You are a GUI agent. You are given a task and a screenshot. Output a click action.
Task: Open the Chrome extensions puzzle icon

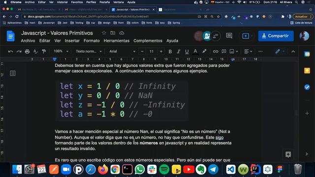coord(283,17)
